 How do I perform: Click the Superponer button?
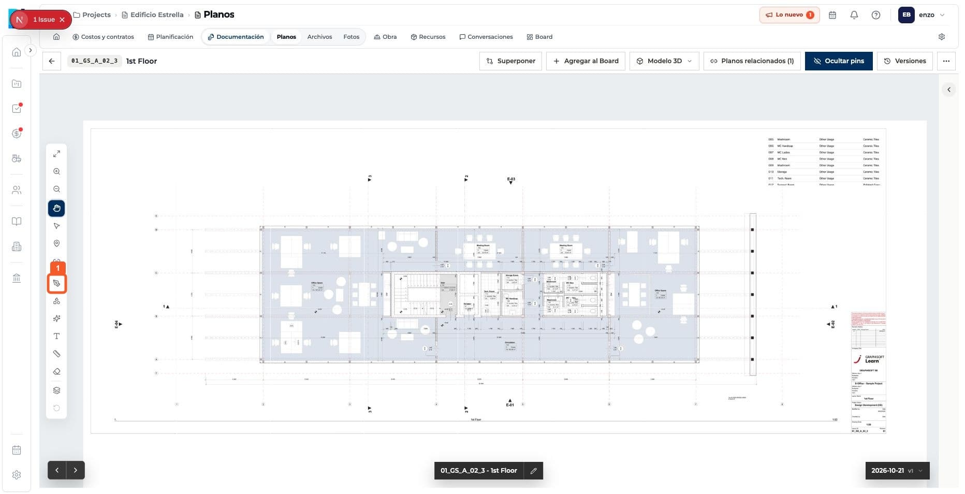click(x=511, y=61)
